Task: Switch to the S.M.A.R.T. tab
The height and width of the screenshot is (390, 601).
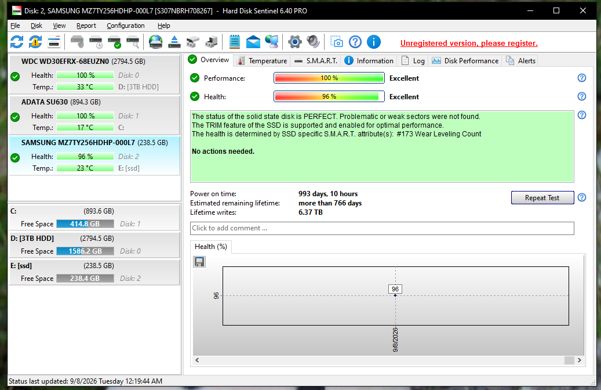Action: pos(316,61)
